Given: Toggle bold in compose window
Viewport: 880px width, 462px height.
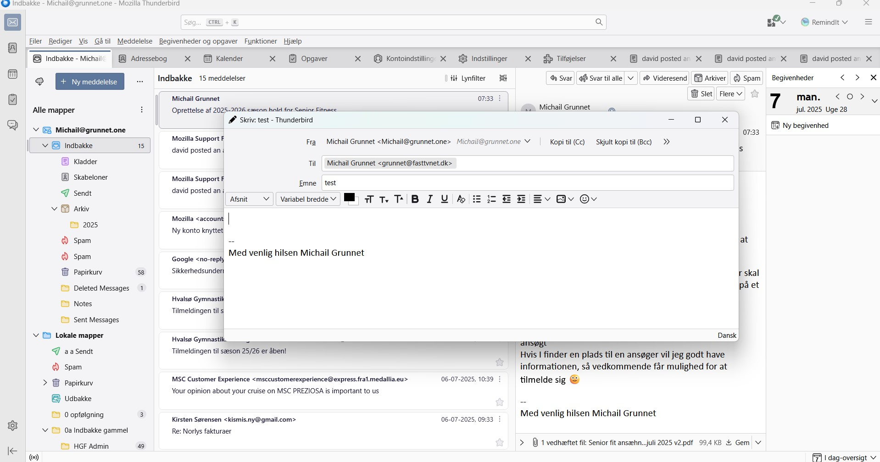Looking at the screenshot, I should pos(415,199).
